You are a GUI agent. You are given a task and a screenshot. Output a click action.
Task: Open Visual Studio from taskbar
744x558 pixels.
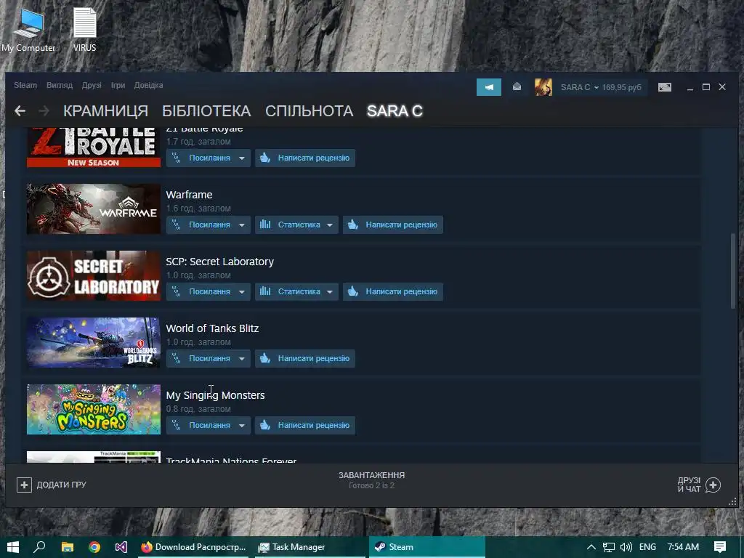pos(121,547)
